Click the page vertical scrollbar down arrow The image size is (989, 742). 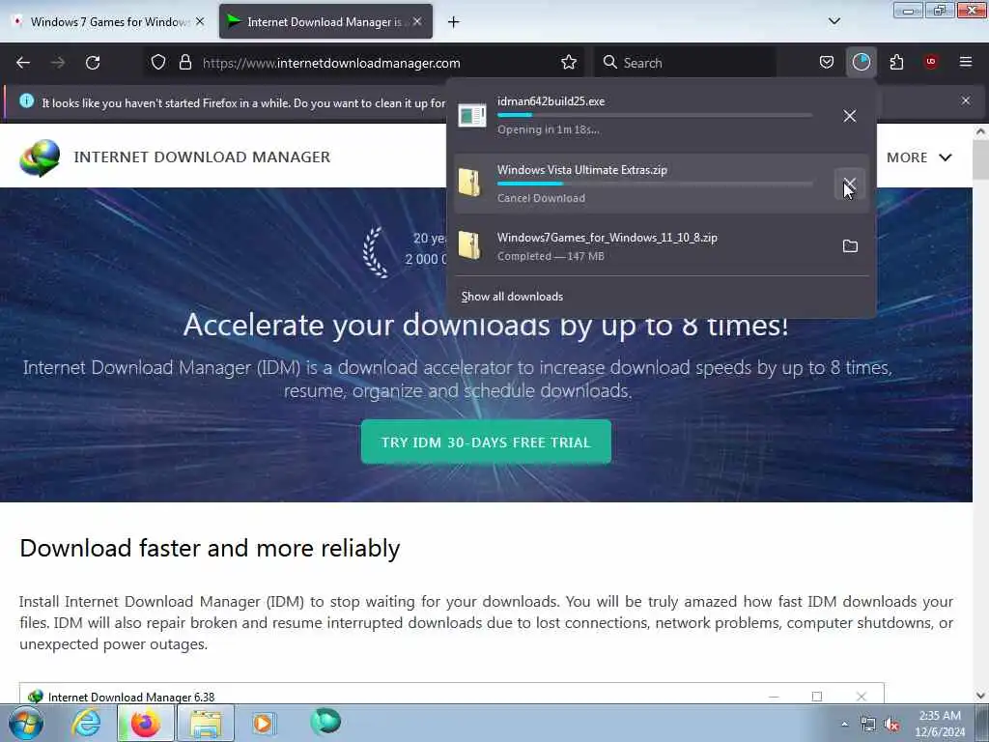pyautogui.click(x=981, y=696)
